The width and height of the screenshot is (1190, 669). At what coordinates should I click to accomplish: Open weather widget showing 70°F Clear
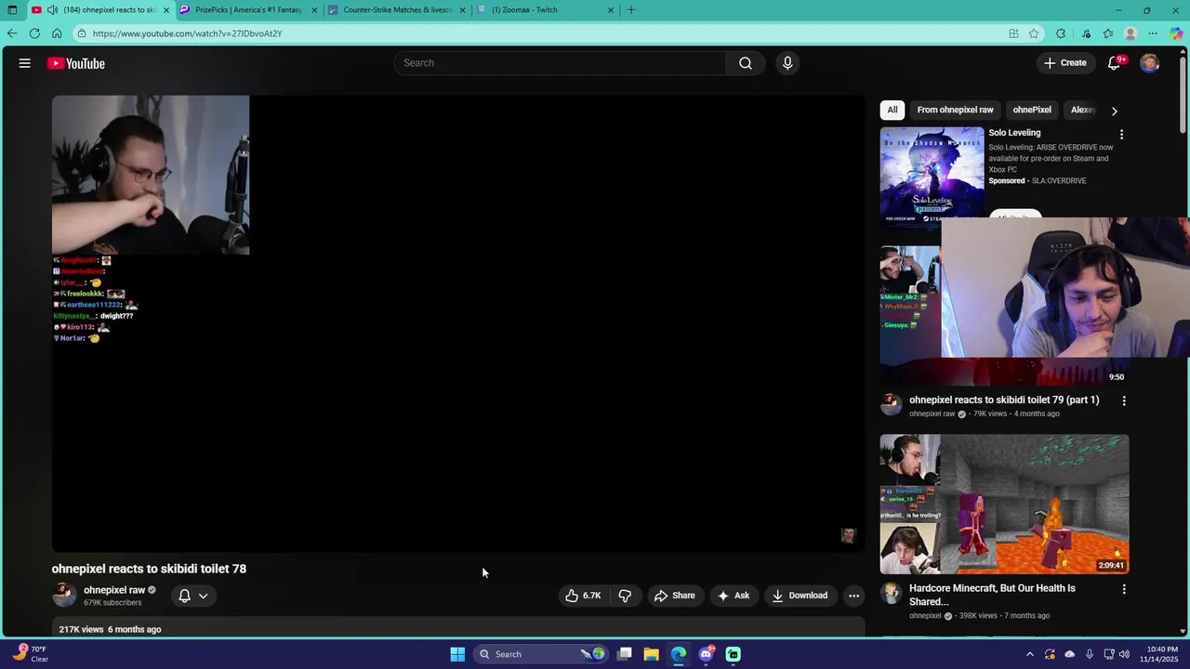pos(31,653)
